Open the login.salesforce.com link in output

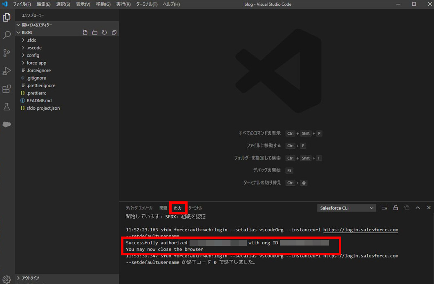(x=360, y=230)
